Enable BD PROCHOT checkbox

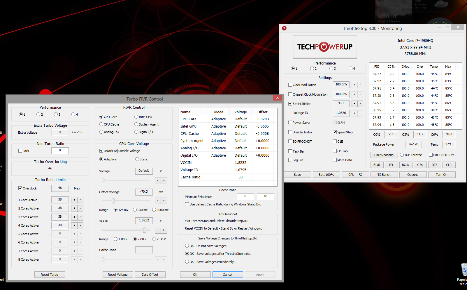[x=290, y=142]
